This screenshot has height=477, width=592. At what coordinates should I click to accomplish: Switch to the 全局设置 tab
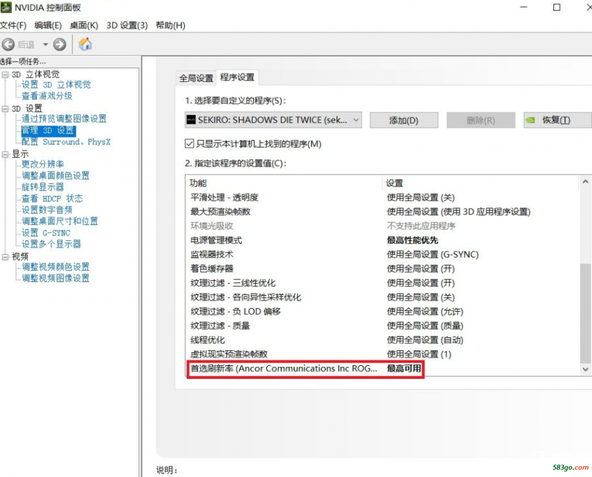(x=196, y=78)
